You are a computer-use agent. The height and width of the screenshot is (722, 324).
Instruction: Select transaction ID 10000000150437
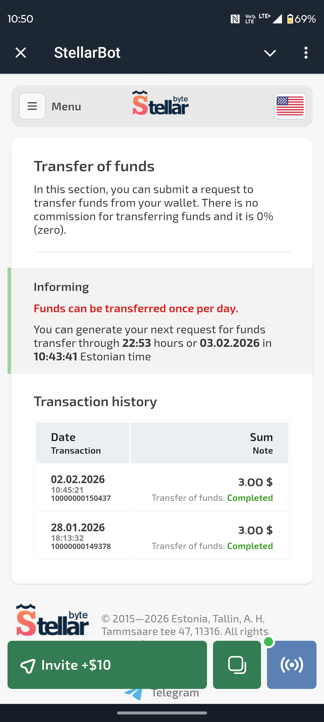point(81,498)
